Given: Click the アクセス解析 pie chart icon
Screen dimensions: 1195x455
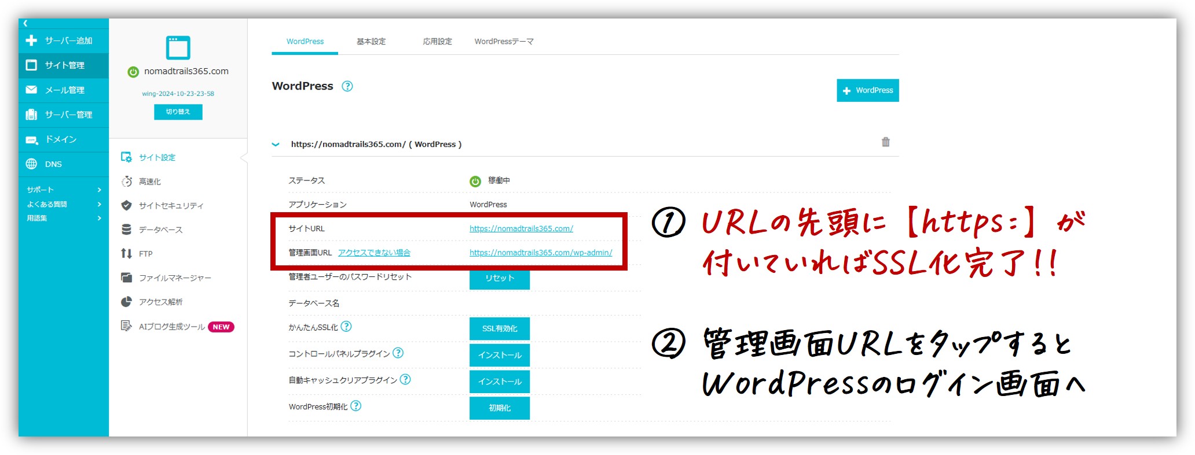Looking at the screenshot, I should tap(126, 302).
